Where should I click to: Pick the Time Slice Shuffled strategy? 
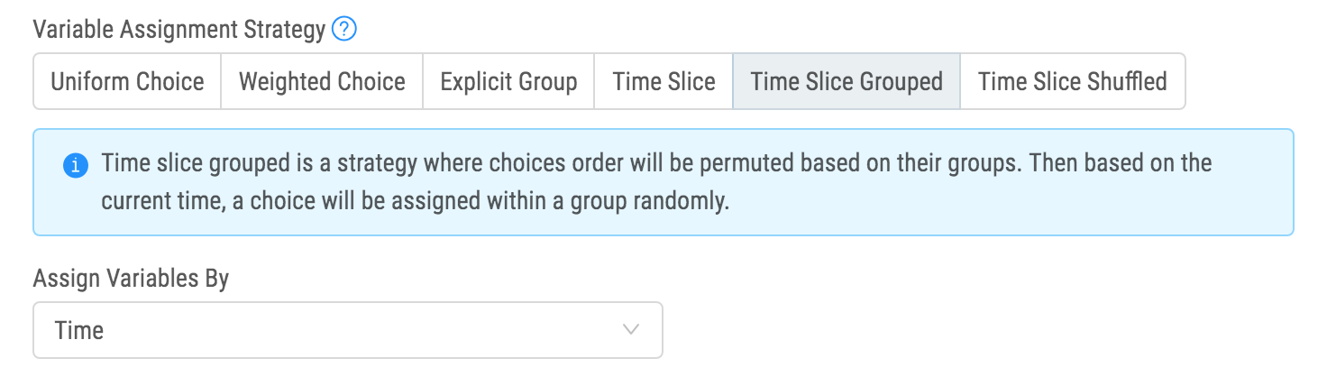[x=1072, y=82]
